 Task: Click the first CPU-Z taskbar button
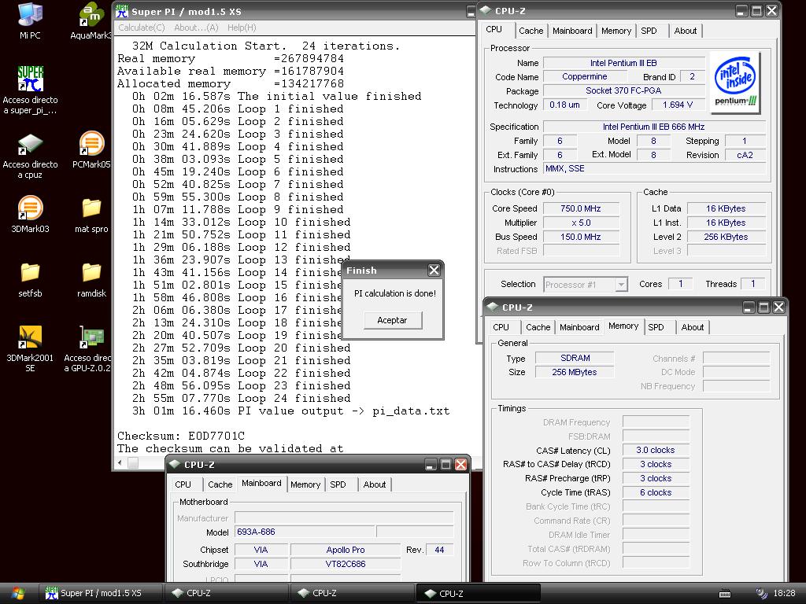pos(226,593)
